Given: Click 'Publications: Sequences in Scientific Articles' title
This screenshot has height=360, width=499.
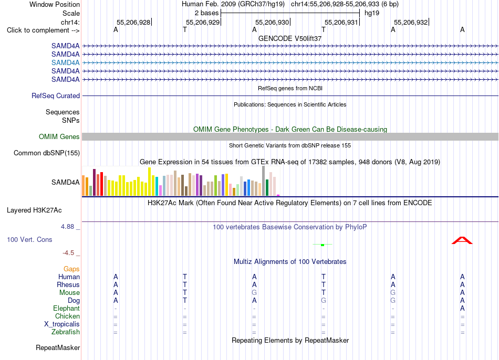Looking at the screenshot, I should click(x=290, y=104).
